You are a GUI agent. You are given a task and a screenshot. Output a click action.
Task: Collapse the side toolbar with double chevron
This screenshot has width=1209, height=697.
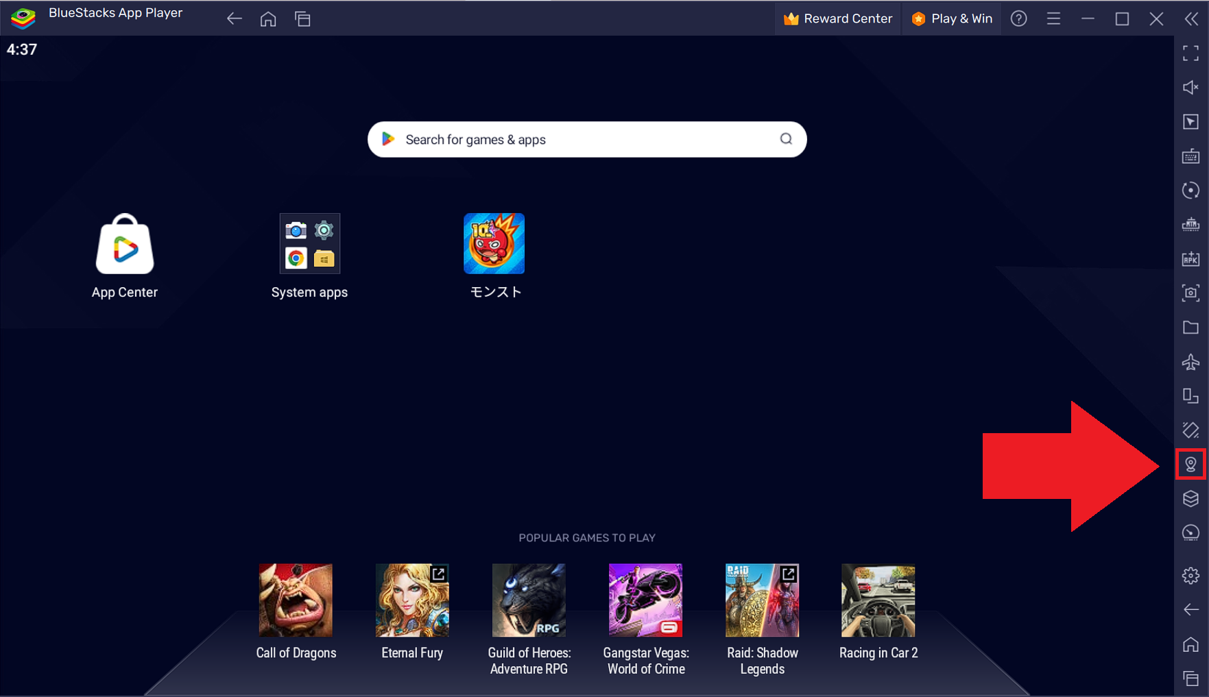(1191, 19)
